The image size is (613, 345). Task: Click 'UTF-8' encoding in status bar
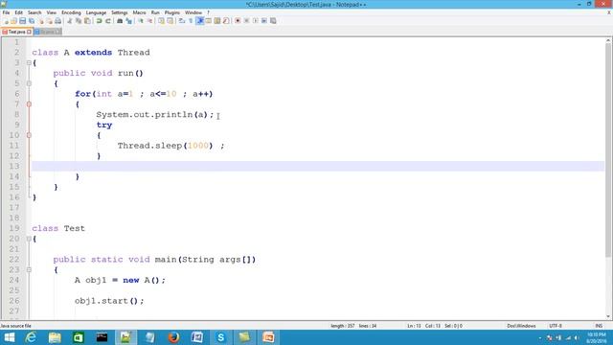point(556,326)
